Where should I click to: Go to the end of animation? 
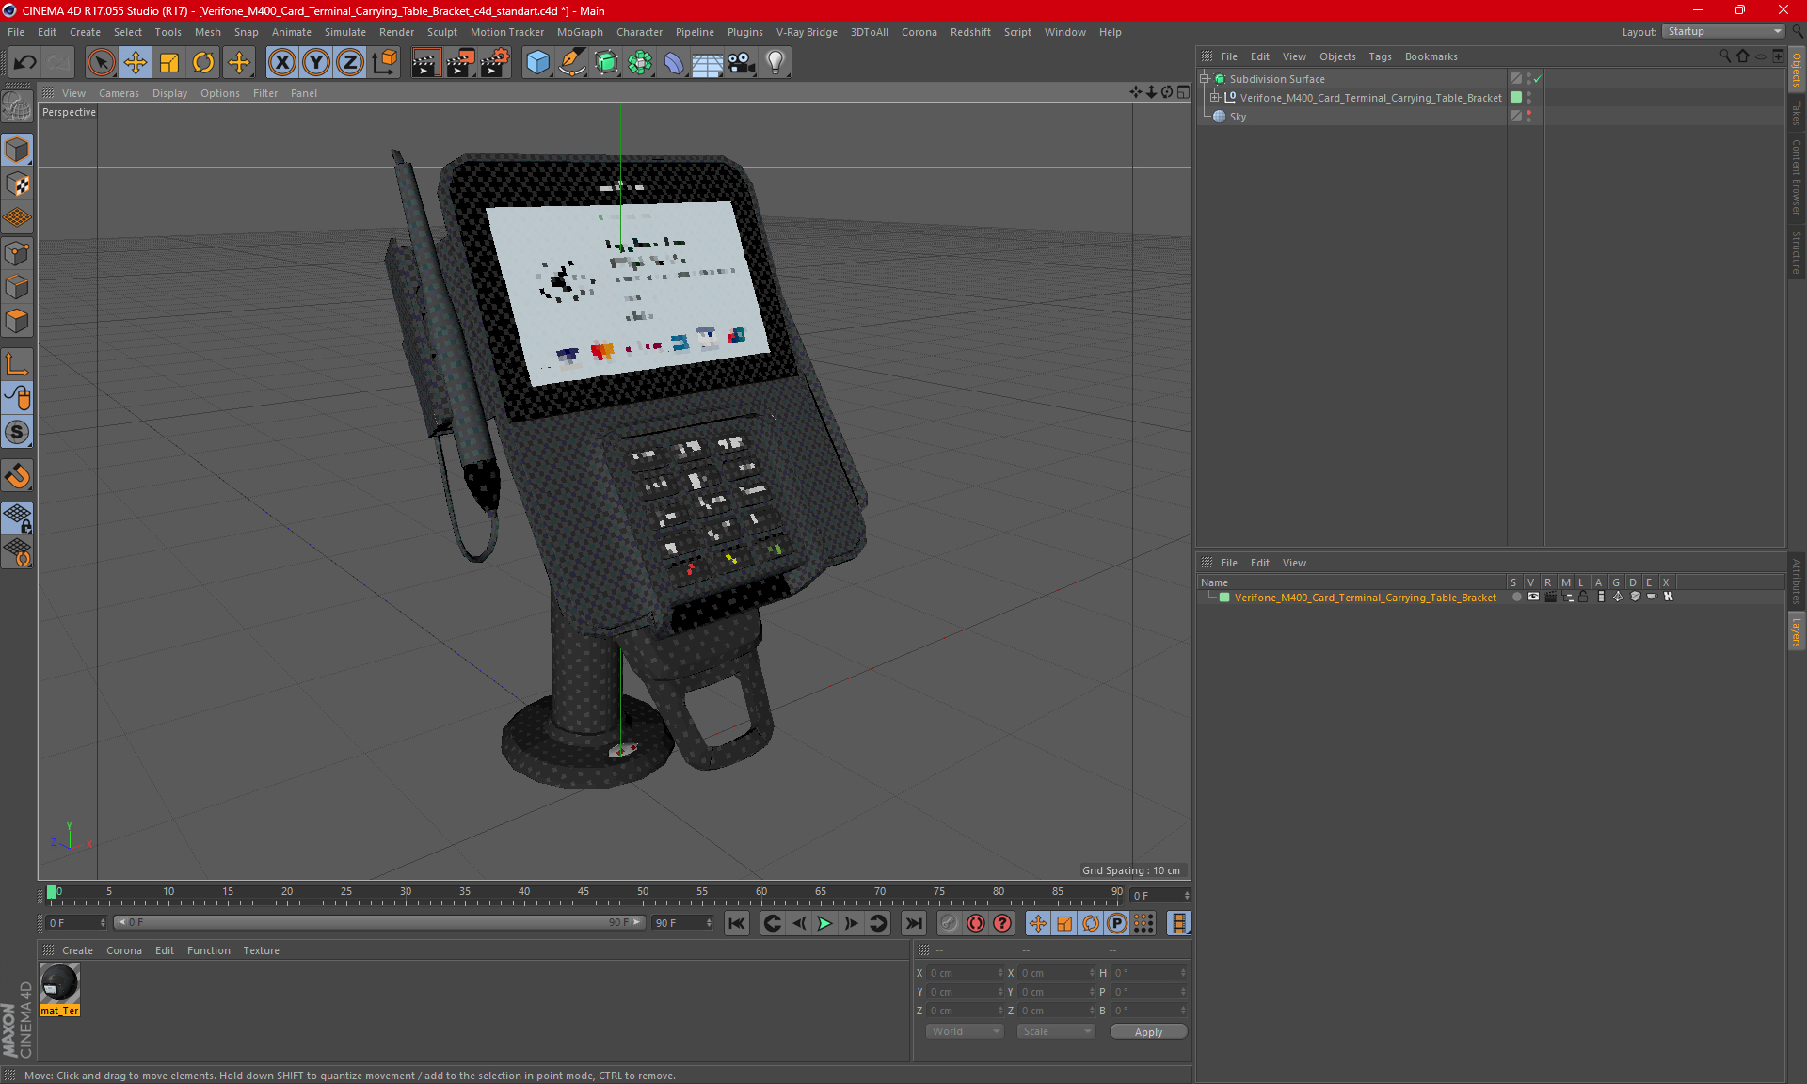point(913,923)
